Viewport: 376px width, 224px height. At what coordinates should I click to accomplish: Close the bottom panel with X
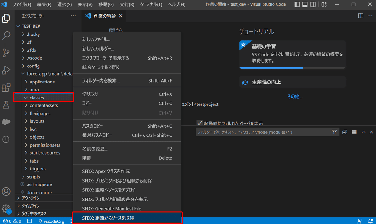[x=371, y=132]
